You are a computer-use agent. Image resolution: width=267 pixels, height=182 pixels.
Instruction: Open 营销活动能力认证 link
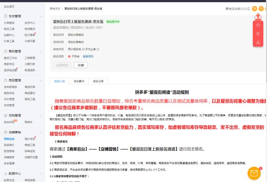(238, 9)
